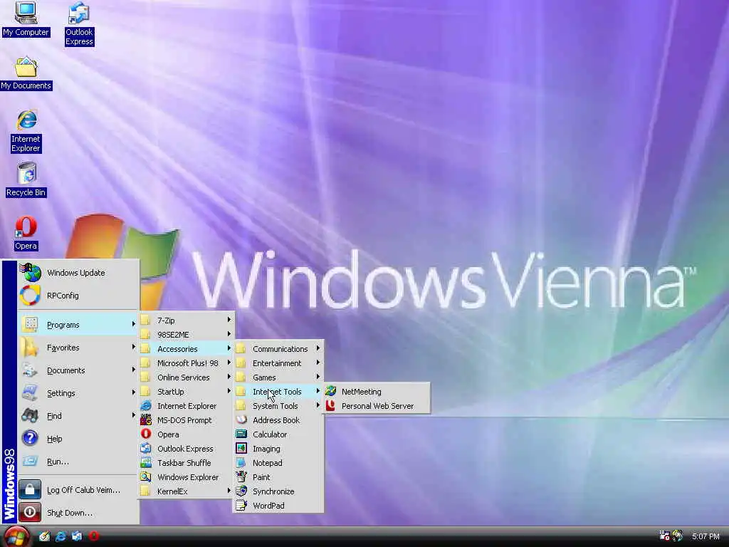Launch Opera from the Programs menu
This screenshot has height=547, width=729.
point(186,434)
